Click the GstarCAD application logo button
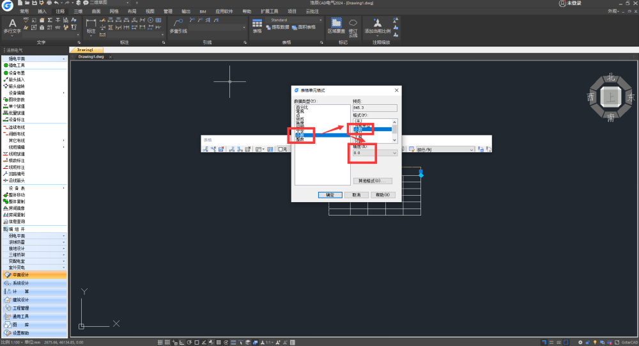Viewport: 639px width, 346px height. click(7, 6)
